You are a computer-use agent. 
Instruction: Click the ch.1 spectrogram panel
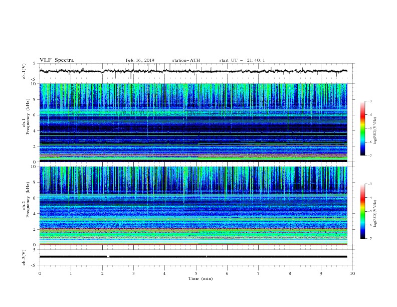coord(193,122)
